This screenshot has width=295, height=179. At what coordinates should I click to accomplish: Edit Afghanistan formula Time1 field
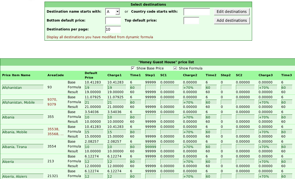pyautogui.click(x=135, y=87)
